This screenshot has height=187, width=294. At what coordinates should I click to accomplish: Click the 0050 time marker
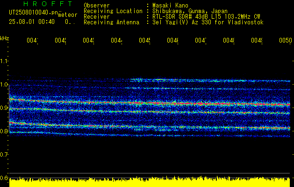pos(286,40)
